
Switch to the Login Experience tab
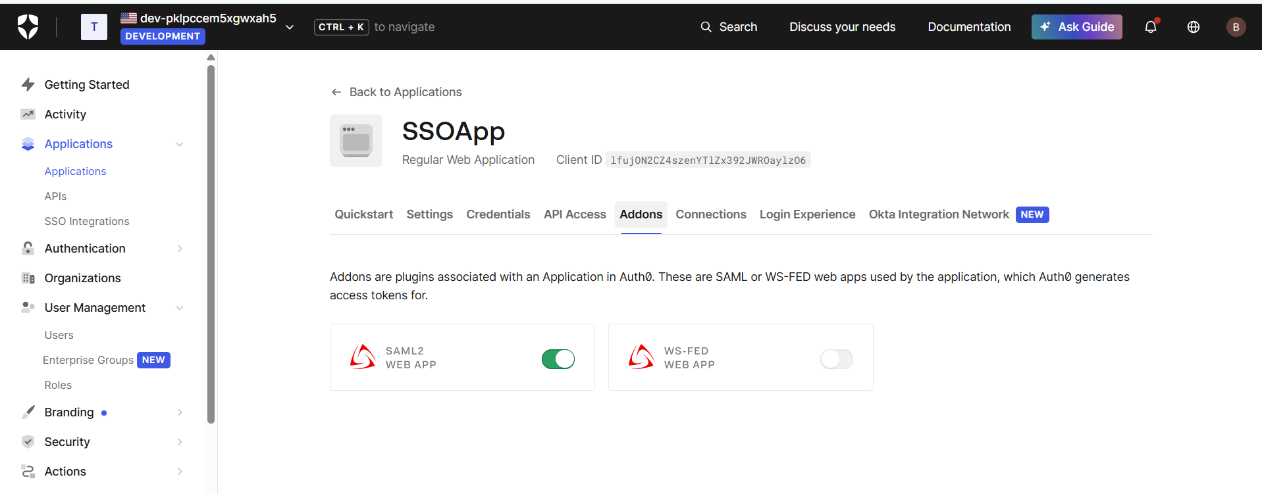(x=808, y=214)
